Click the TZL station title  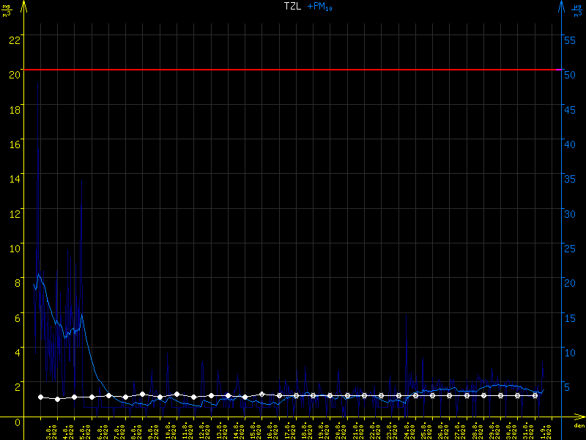point(292,6)
